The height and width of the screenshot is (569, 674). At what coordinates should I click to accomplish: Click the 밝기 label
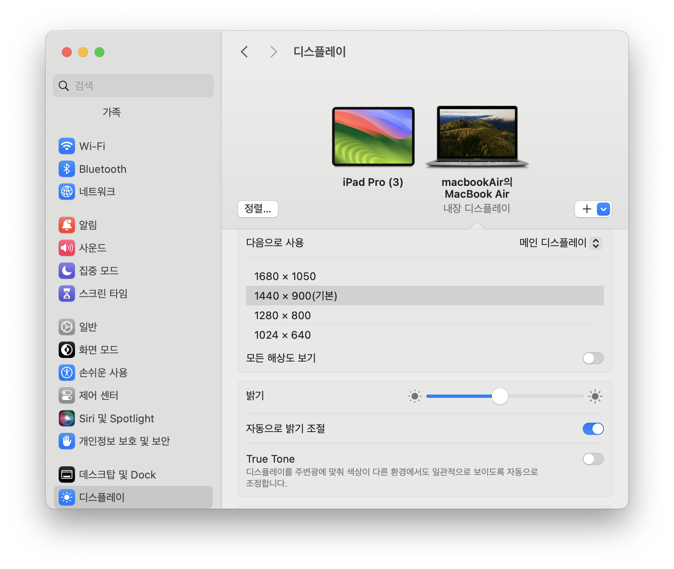pos(256,396)
